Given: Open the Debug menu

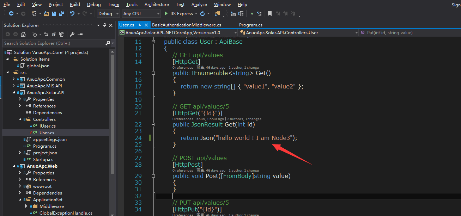Looking at the screenshot, I should tap(93, 4).
